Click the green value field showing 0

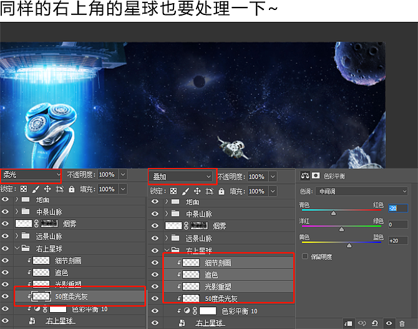(x=398, y=224)
